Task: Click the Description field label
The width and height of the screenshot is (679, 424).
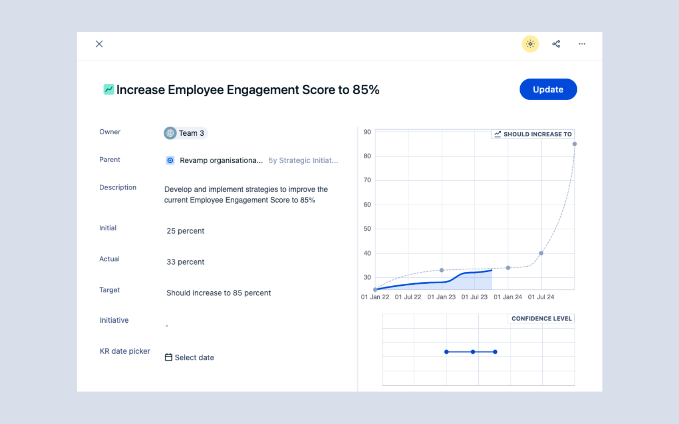Action: point(118,187)
